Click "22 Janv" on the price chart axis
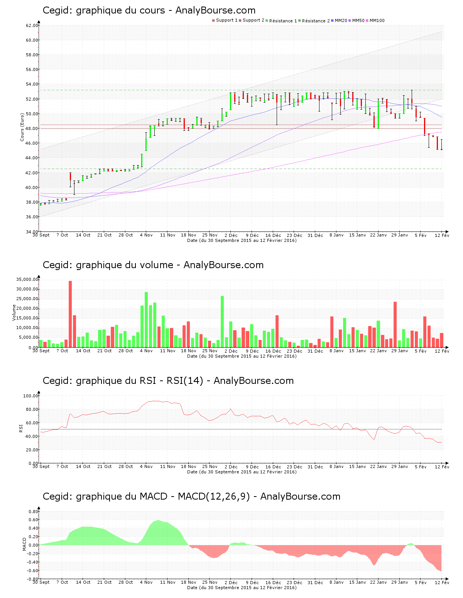The width and height of the screenshot is (463, 598). [x=379, y=235]
